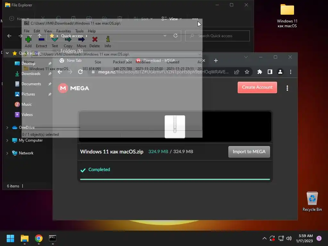Click the Test icon in 7-Zip toolbar

click(55, 39)
